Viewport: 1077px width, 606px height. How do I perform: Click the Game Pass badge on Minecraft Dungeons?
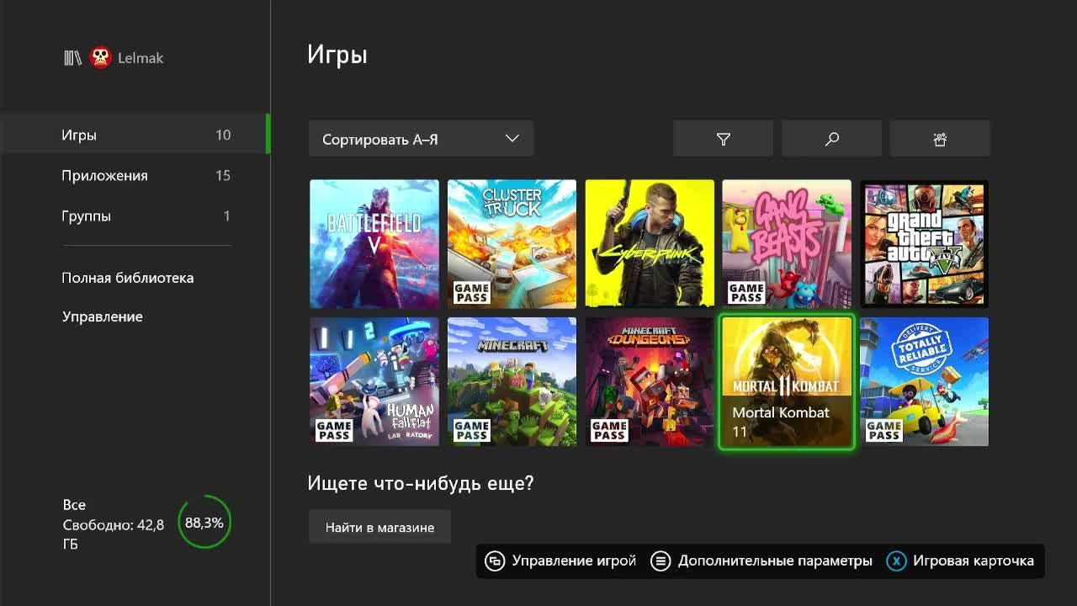point(608,431)
